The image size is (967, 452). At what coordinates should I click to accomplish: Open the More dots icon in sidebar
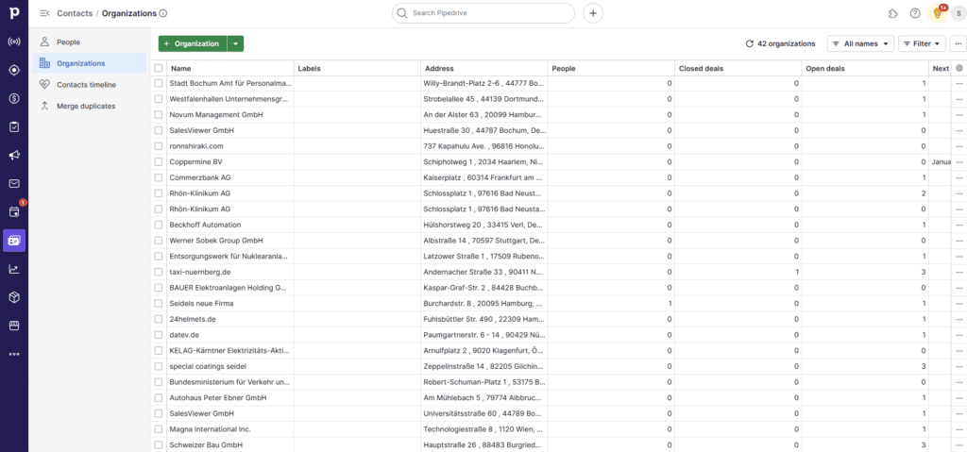13,354
